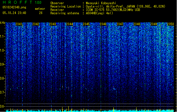Click the 0.7 kHz axis label
The height and width of the screenshot is (112, 177).
click(2, 92)
